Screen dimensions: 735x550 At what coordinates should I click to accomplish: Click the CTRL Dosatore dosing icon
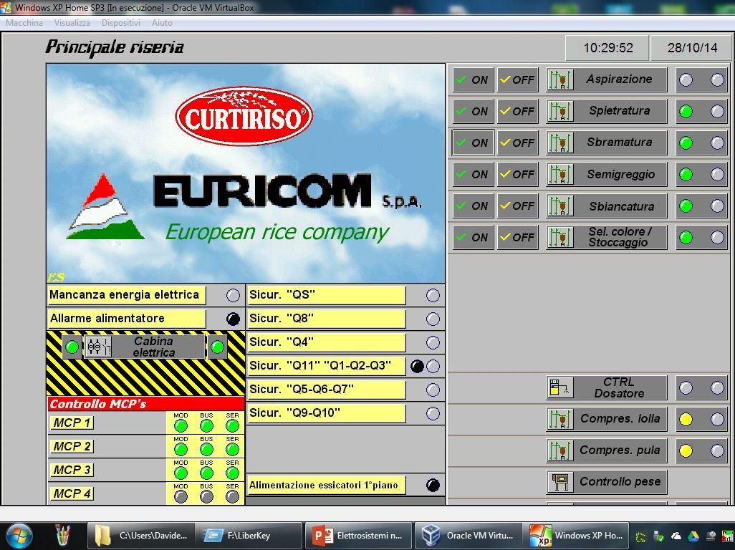(x=559, y=388)
